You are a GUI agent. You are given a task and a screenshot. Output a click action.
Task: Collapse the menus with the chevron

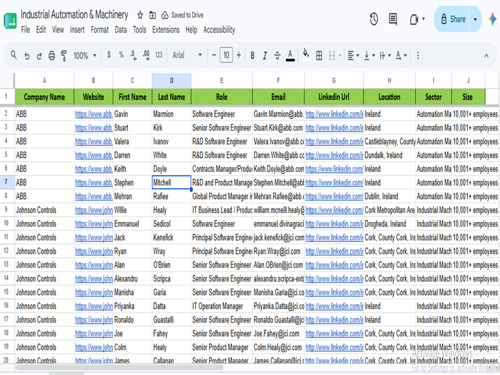point(486,55)
